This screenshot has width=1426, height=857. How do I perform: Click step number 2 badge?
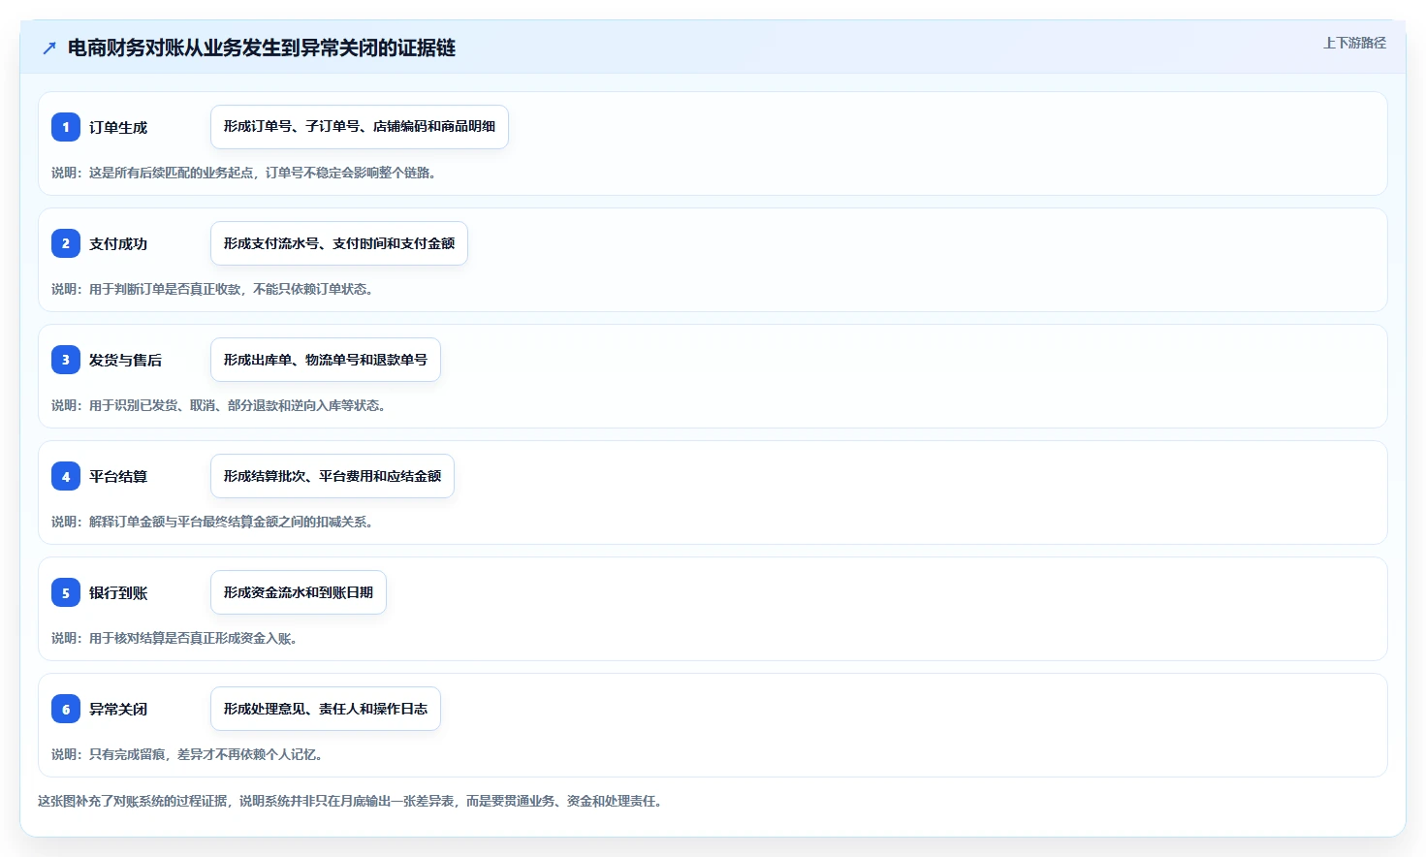pyautogui.click(x=66, y=243)
